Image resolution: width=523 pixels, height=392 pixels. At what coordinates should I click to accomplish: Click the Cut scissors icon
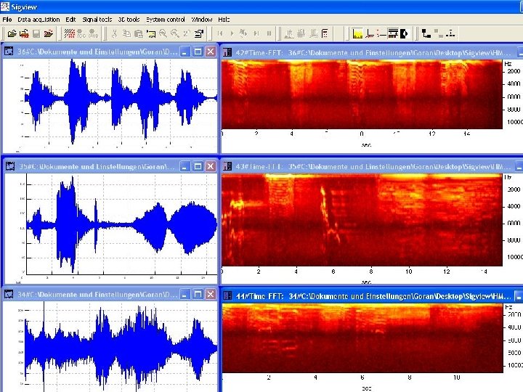[115, 33]
